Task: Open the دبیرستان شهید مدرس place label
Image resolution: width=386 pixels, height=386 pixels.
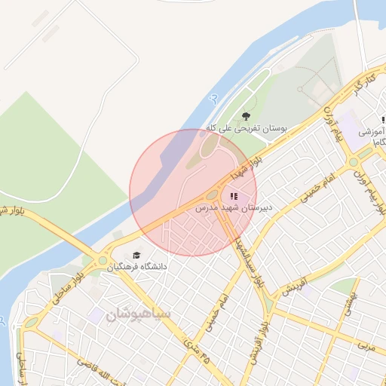Action: click(234, 208)
